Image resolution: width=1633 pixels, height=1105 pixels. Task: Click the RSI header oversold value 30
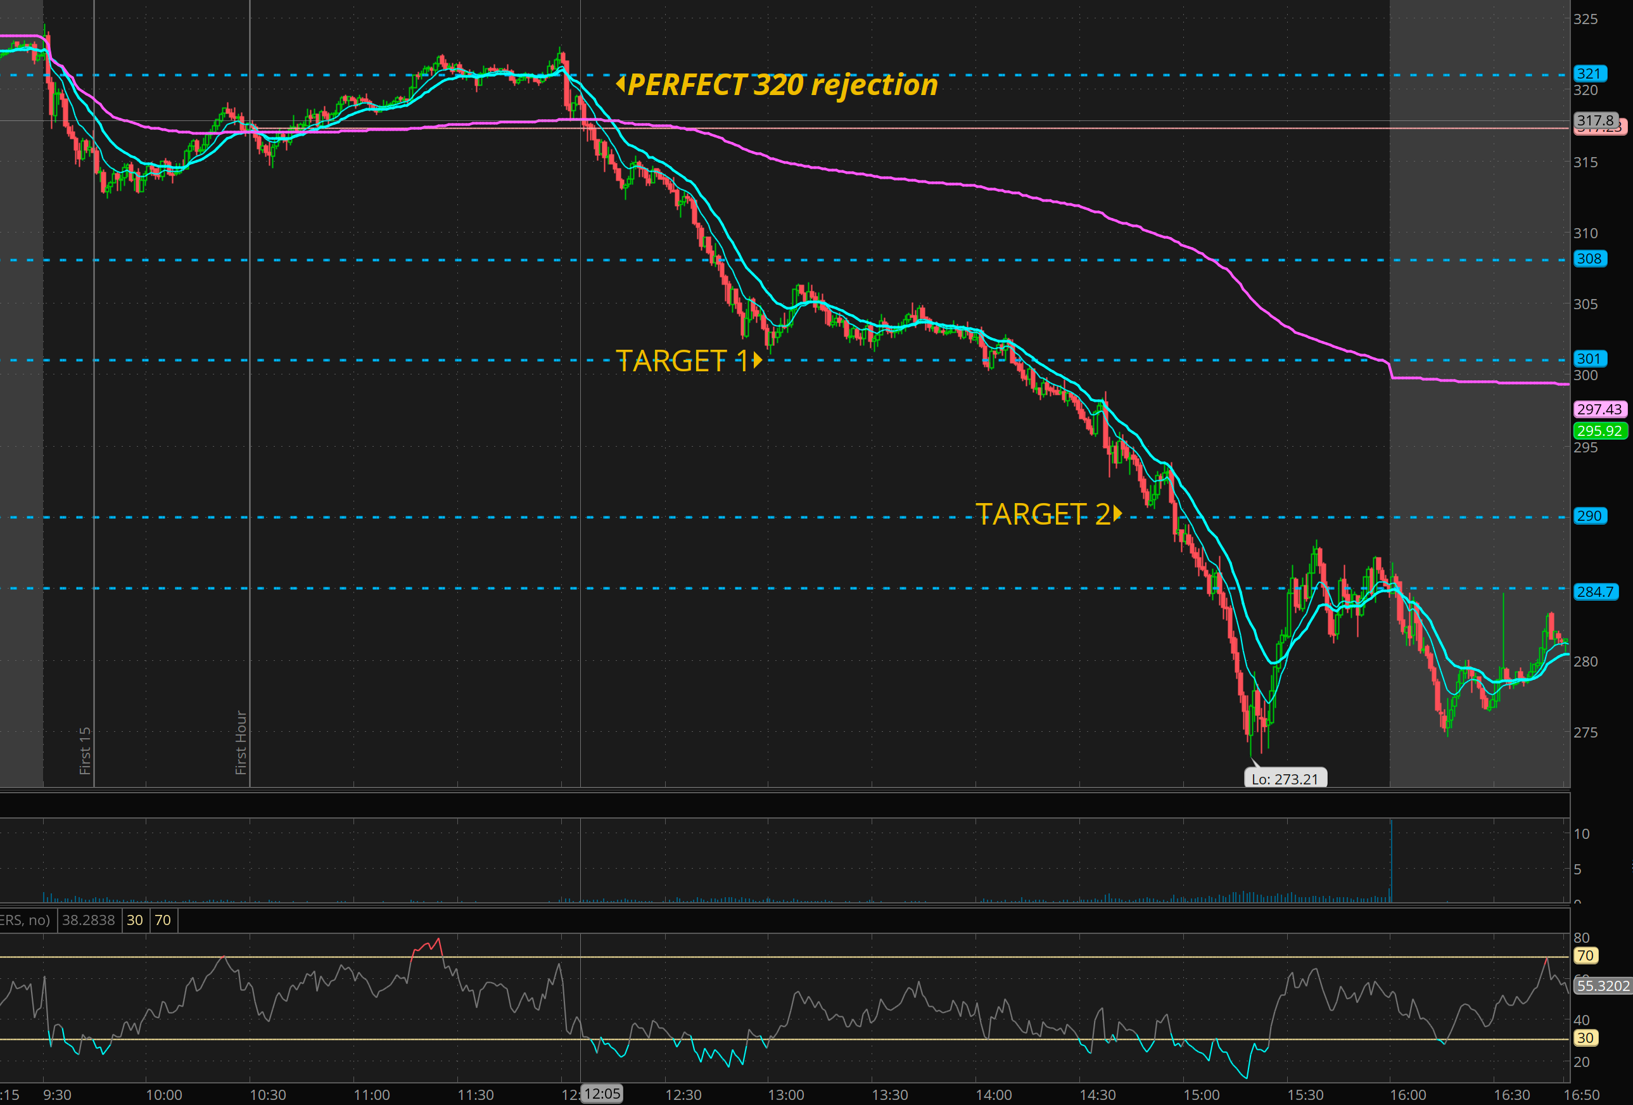pyautogui.click(x=135, y=920)
